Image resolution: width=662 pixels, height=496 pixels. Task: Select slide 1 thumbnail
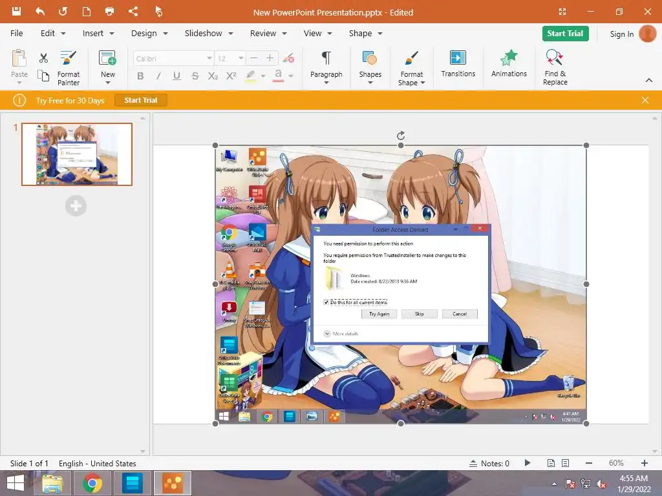tap(77, 154)
